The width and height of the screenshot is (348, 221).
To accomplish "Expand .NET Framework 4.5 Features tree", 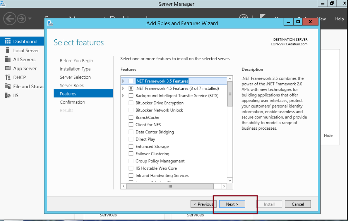I will coord(123,89).
